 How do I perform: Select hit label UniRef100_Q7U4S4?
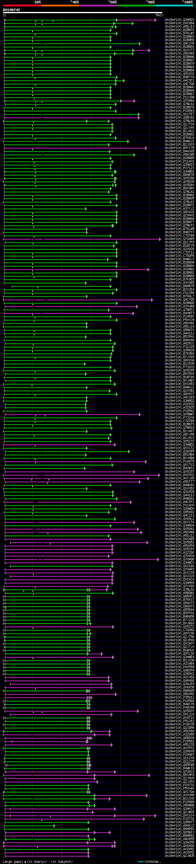pos(179,556)
